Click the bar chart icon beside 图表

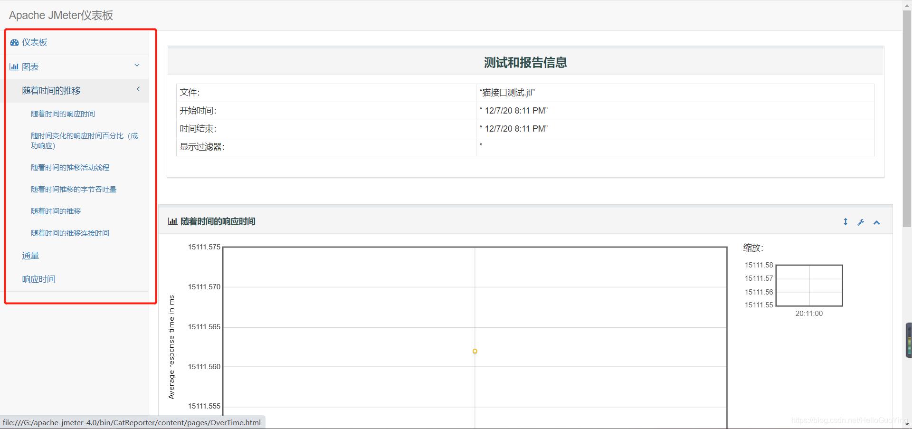click(14, 67)
